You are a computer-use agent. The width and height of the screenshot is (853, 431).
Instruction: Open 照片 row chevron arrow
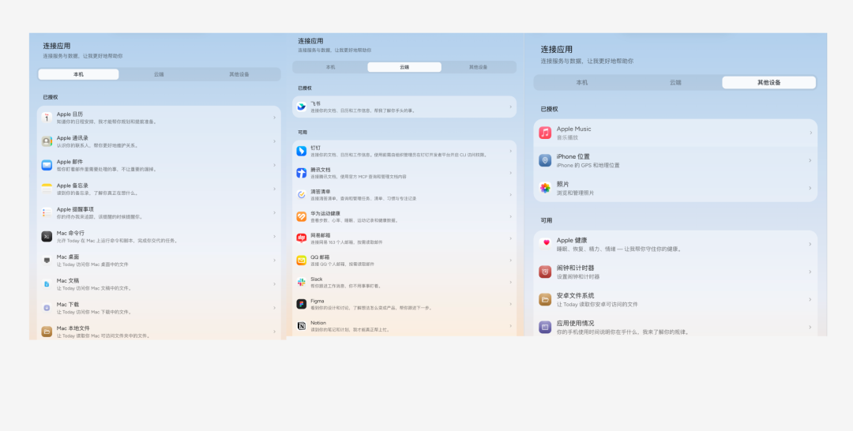[810, 188]
